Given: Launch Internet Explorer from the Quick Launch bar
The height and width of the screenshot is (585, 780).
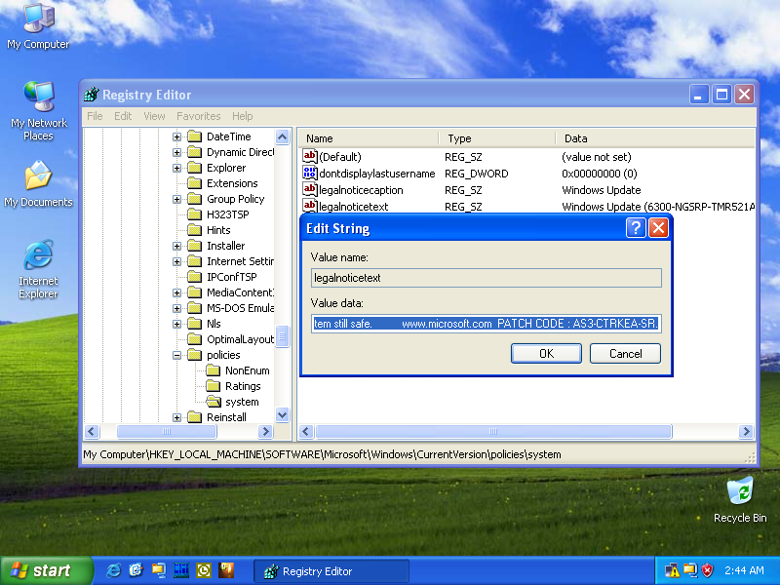Looking at the screenshot, I should (113, 570).
